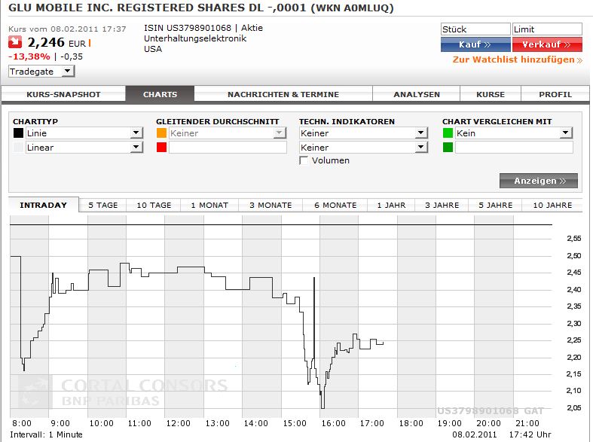Select the 6 Monate time range

[x=335, y=205]
